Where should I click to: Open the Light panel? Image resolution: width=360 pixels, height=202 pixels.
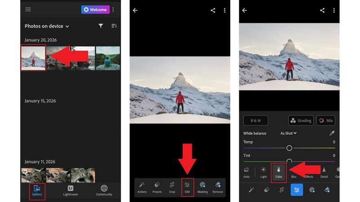pos(264,172)
